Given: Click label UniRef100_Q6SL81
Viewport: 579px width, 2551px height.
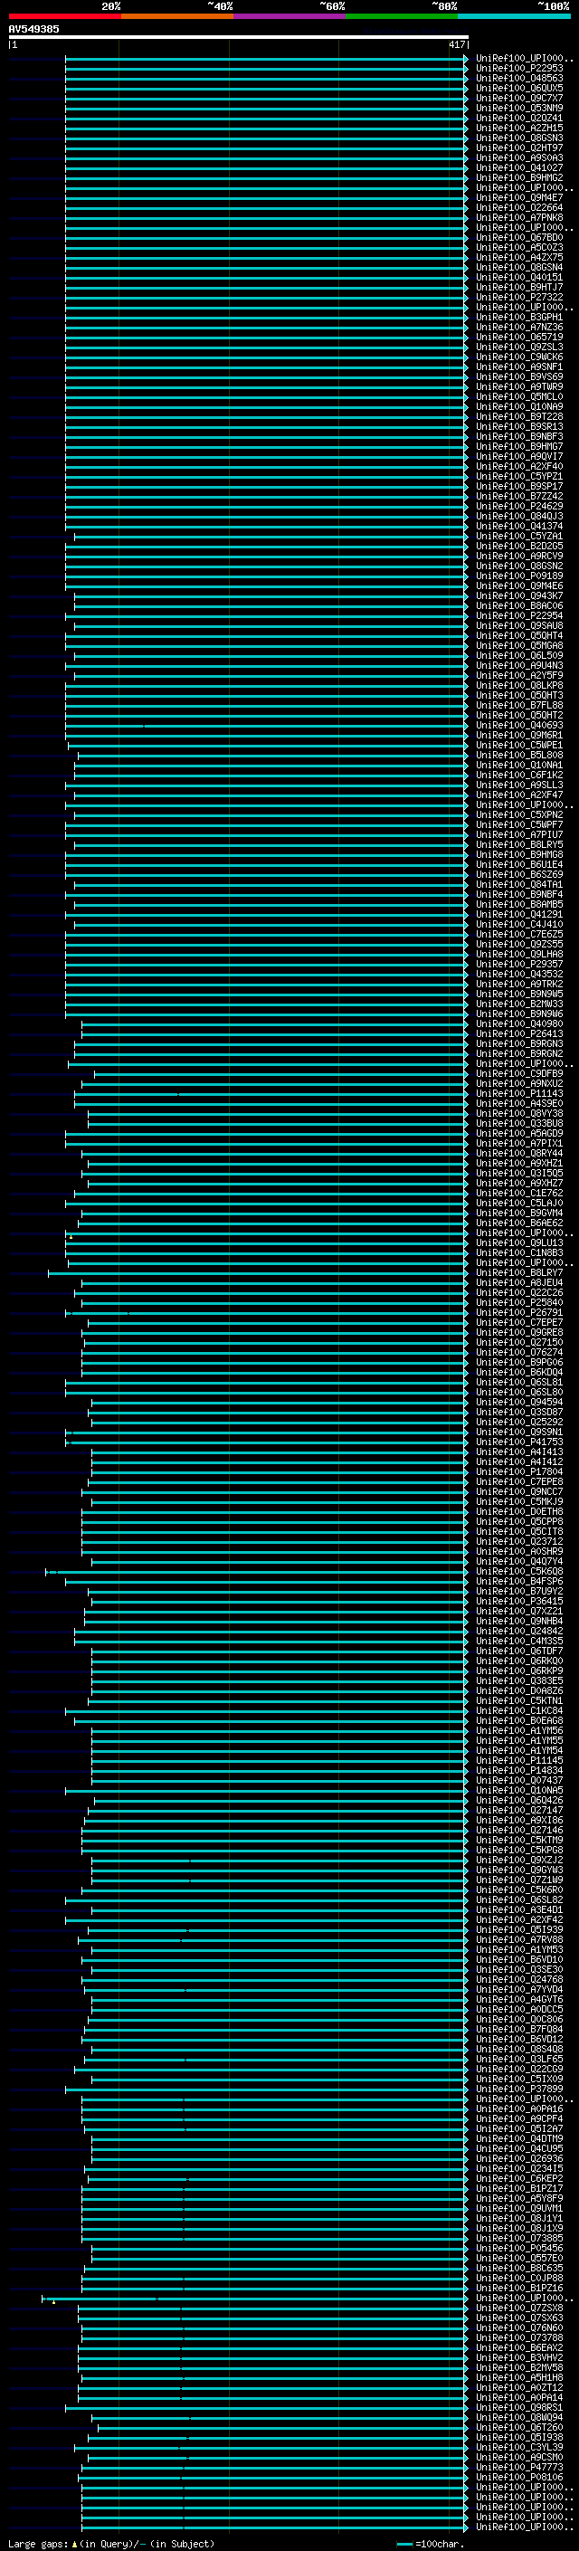Looking at the screenshot, I should click(x=519, y=1383).
